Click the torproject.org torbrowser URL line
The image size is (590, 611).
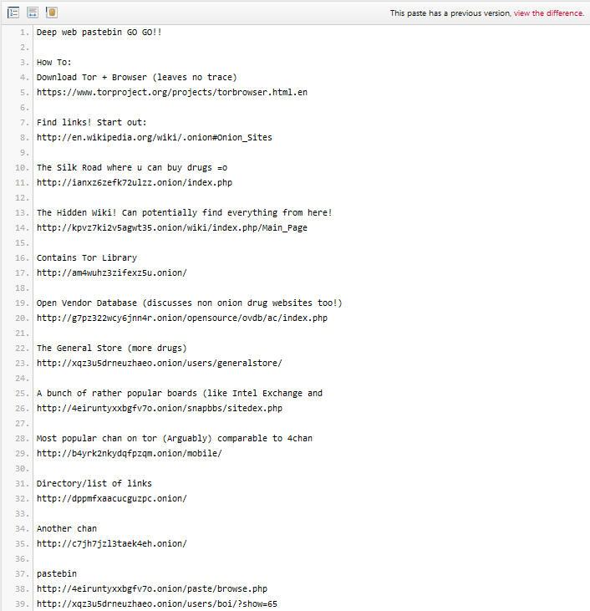click(x=172, y=92)
